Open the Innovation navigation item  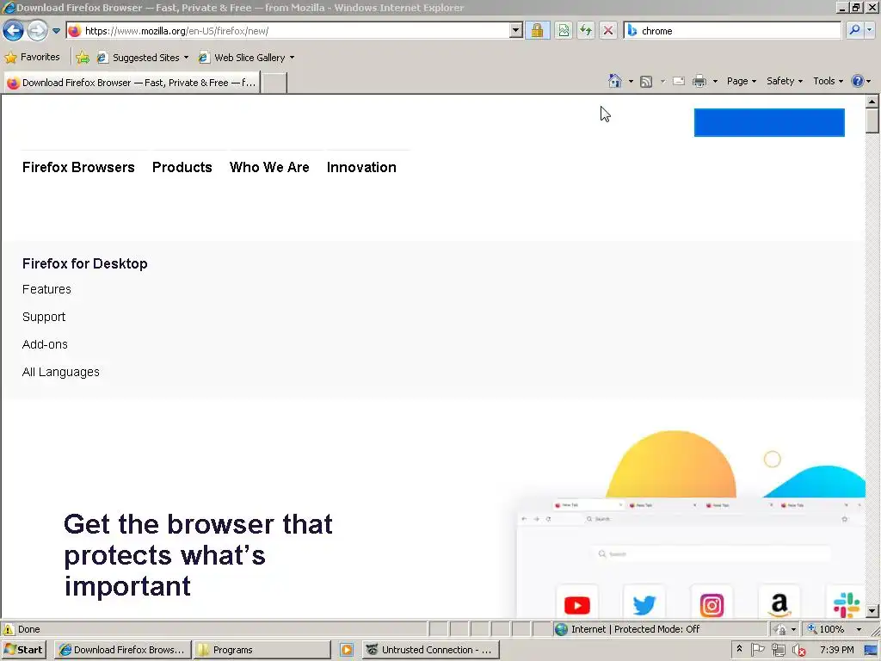(x=361, y=168)
